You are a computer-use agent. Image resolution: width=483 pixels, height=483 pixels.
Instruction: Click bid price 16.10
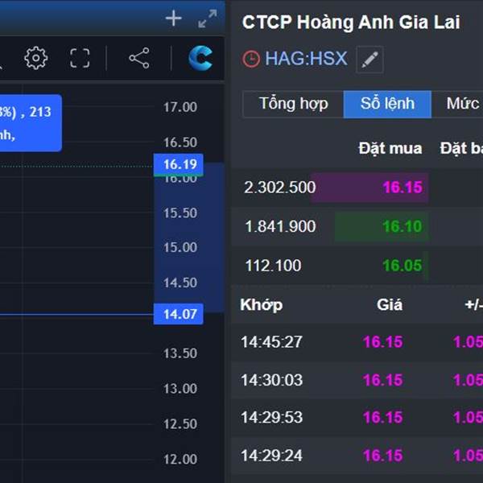point(402,226)
